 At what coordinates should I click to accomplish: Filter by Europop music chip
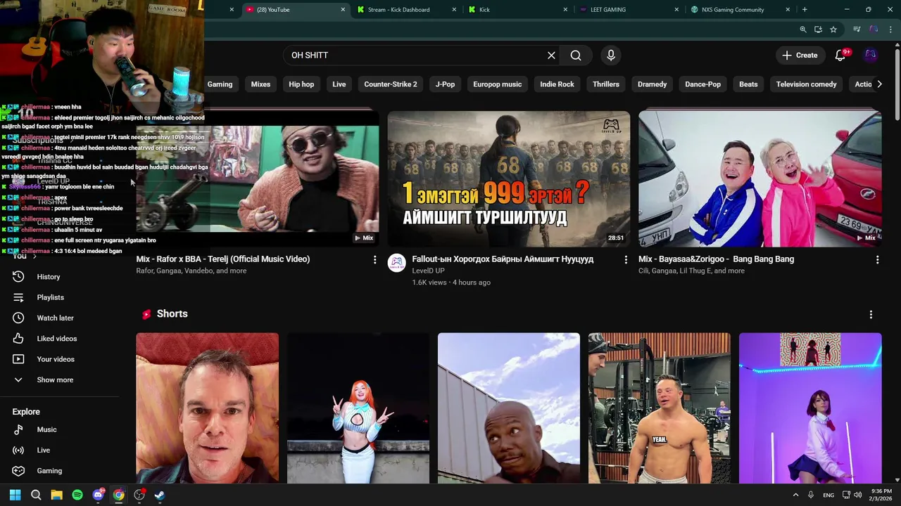(x=498, y=84)
